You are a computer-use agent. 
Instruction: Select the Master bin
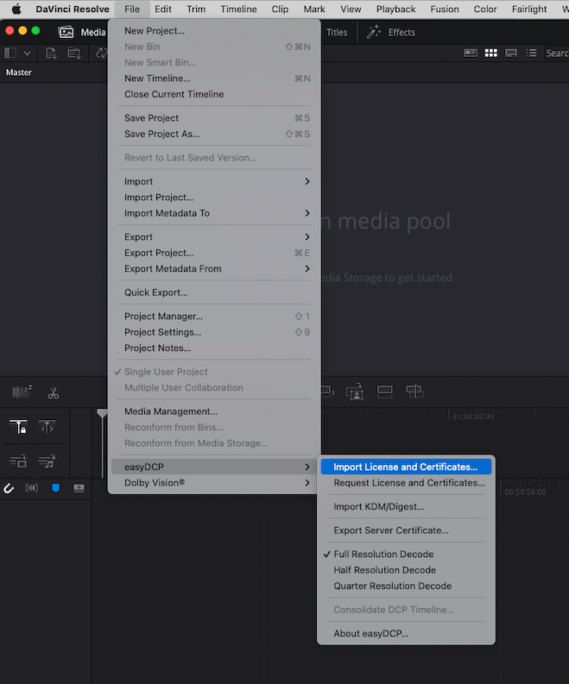tap(19, 72)
